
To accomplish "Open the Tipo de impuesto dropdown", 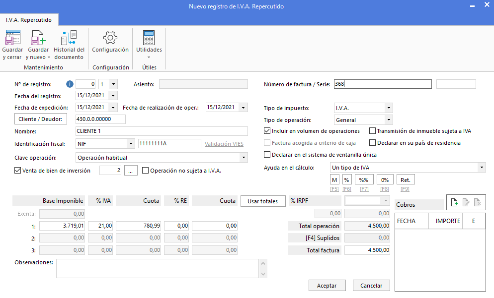I will tap(389, 108).
